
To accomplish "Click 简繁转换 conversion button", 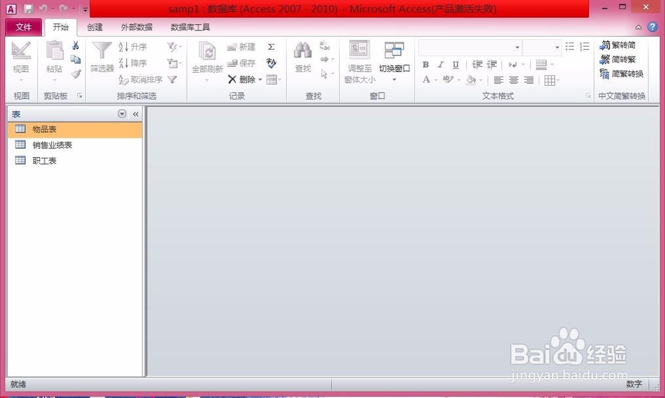I will point(621,74).
